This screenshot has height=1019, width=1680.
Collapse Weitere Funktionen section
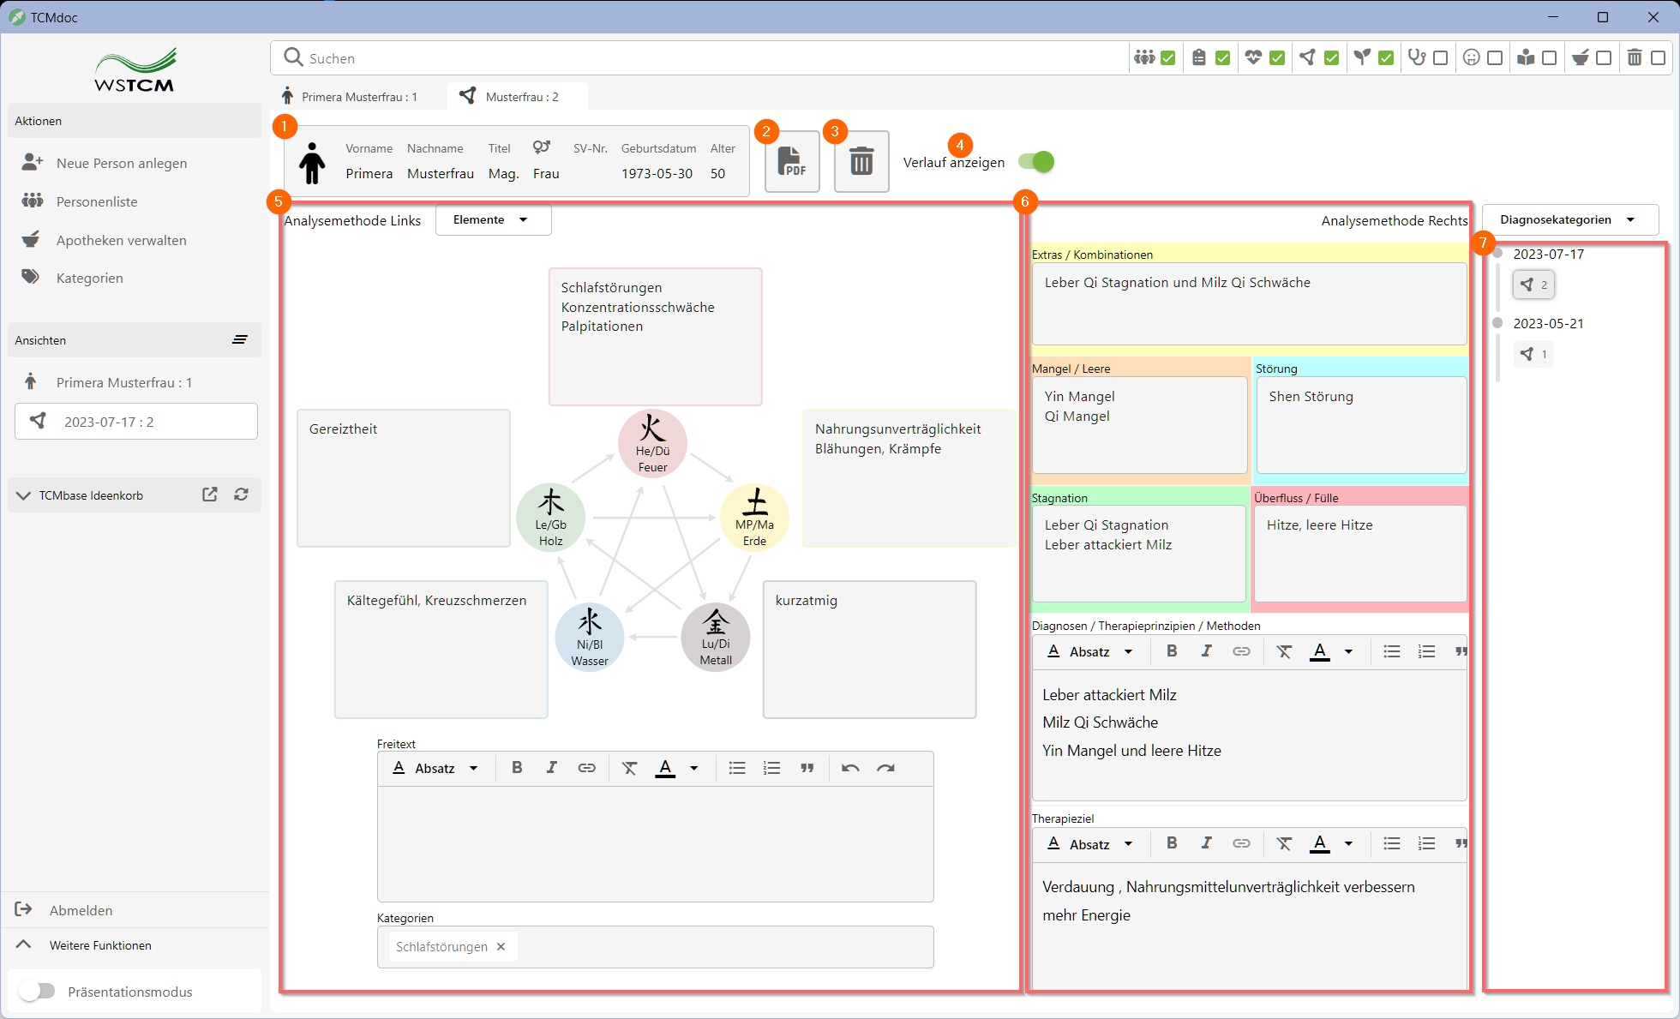click(24, 944)
